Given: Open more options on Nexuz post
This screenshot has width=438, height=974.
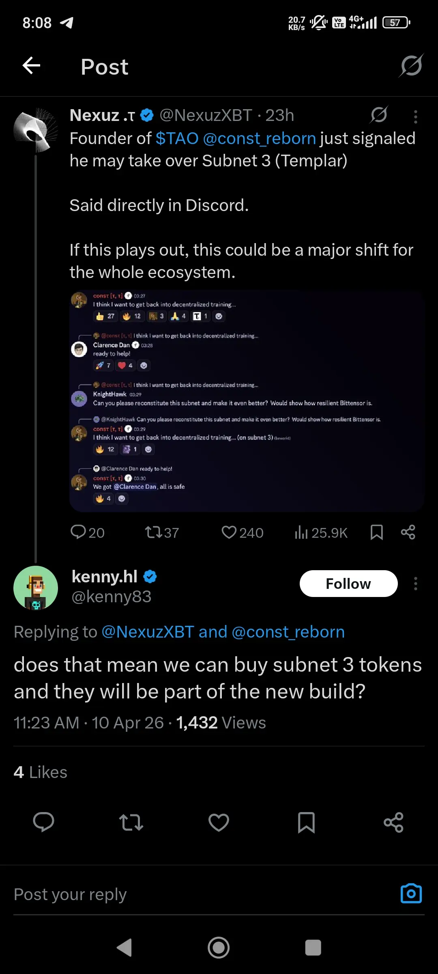Looking at the screenshot, I should [x=415, y=117].
